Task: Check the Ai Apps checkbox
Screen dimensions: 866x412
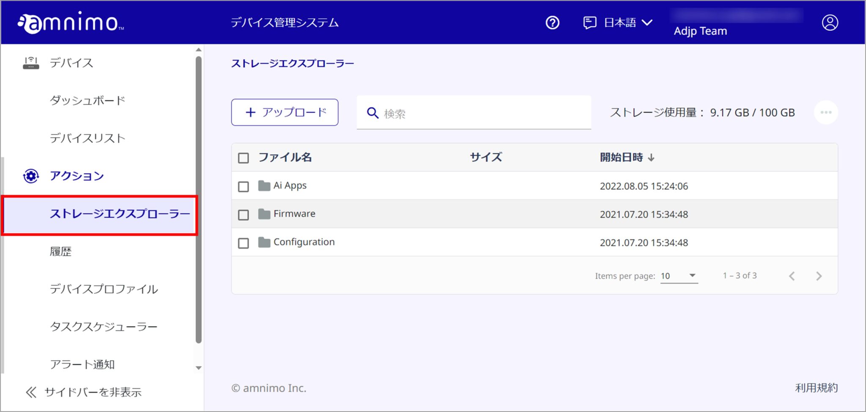Action: click(243, 186)
